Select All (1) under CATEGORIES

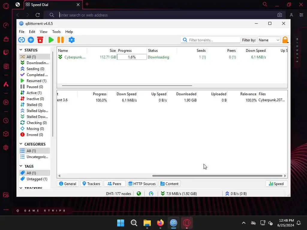coord(35,151)
